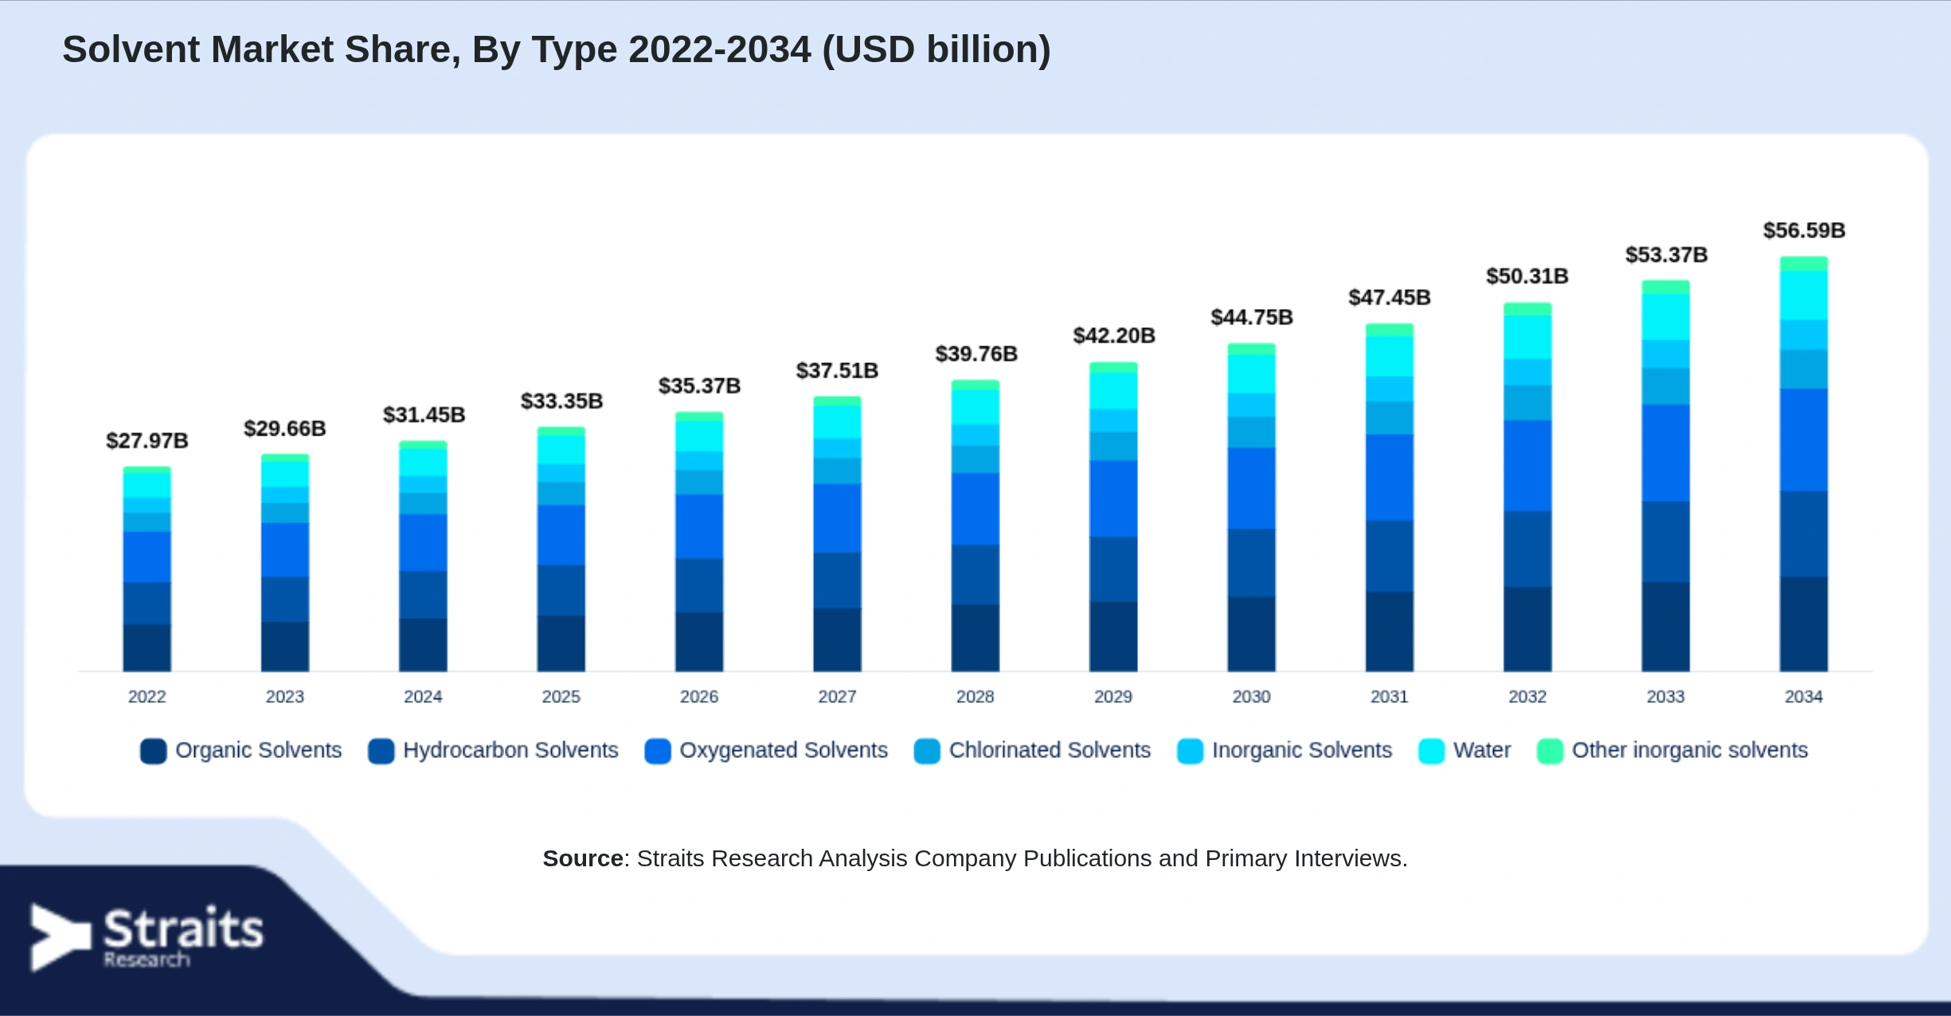
Task: Click the 2022 stacked bar
Action: pyautogui.click(x=147, y=569)
